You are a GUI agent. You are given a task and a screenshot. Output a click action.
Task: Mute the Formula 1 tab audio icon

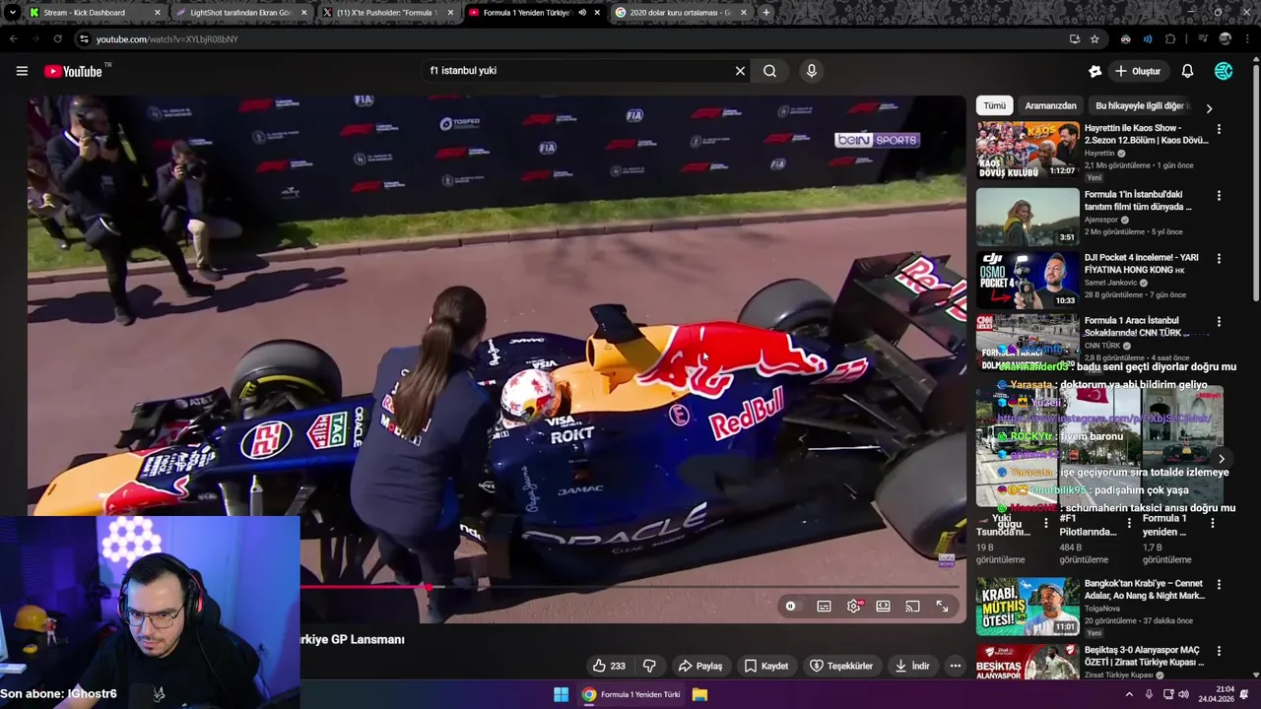(x=581, y=13)
